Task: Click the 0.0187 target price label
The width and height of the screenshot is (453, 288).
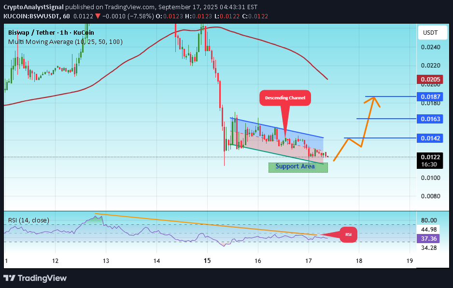Action: [x=430, y=96]
